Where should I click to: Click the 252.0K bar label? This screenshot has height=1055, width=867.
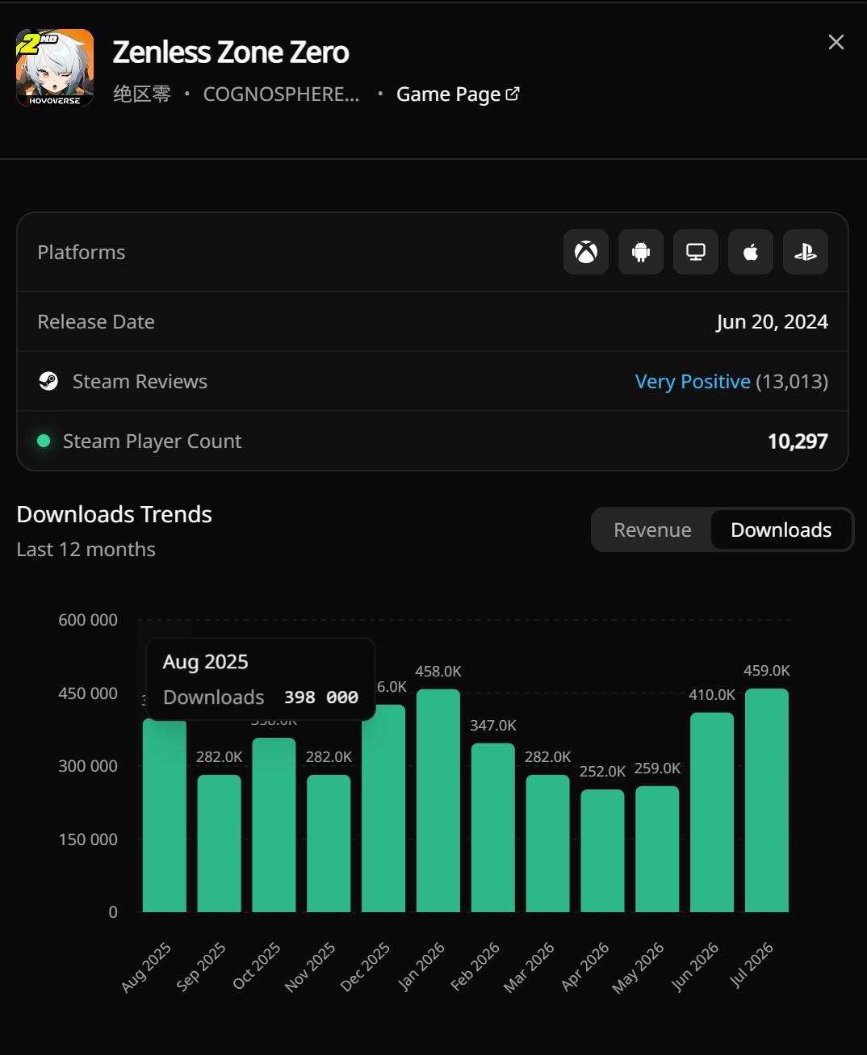point(602,772)
